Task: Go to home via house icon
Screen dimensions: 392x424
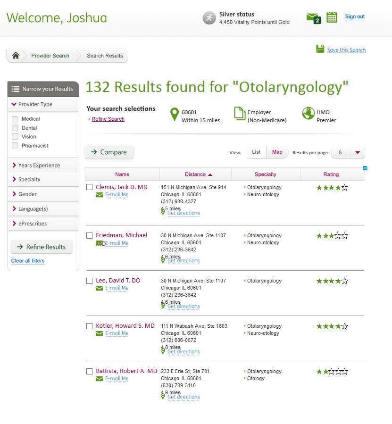Action: coord(16,56)
